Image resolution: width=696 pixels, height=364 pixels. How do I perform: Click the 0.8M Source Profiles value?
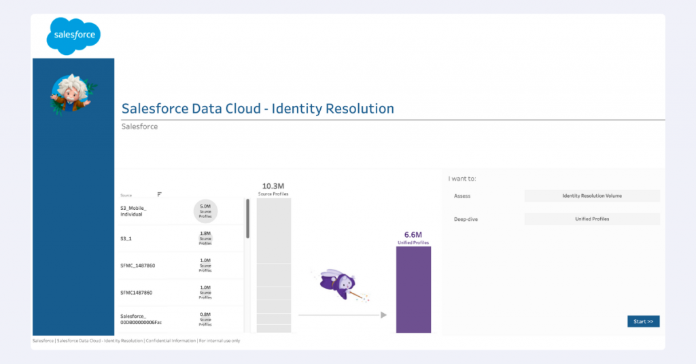pos(205,319)
